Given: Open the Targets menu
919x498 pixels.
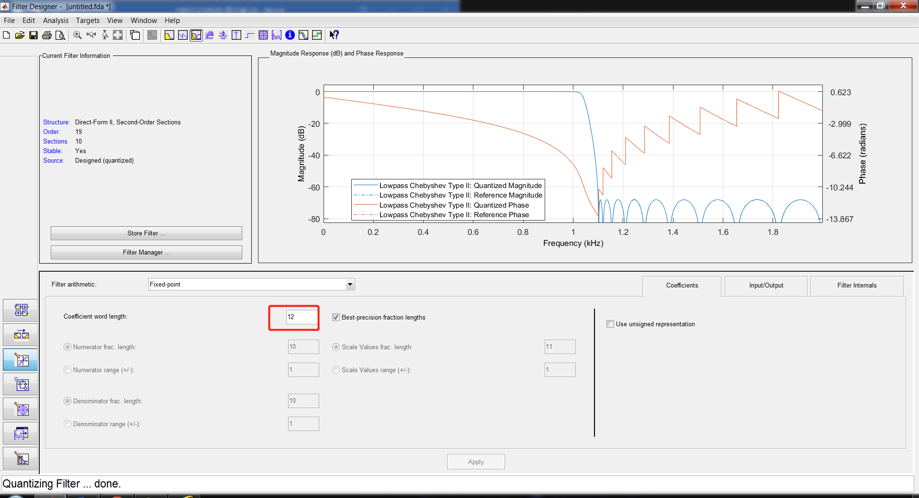Looking at the screenshot, I should [88, 21].
